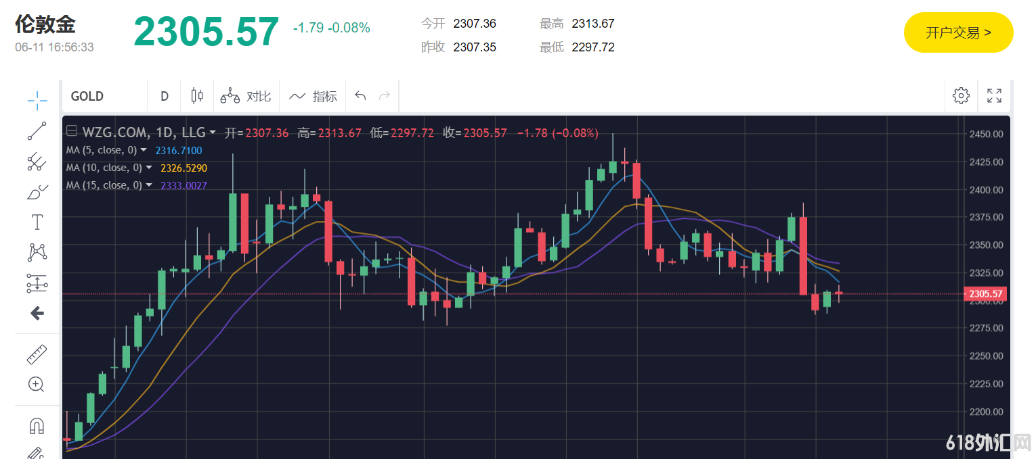Select the brush drawing tool
Viewport: 1036px width, 459px height.
point(37,192)
